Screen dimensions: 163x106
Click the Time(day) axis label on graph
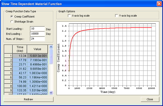tap(108, 92)
